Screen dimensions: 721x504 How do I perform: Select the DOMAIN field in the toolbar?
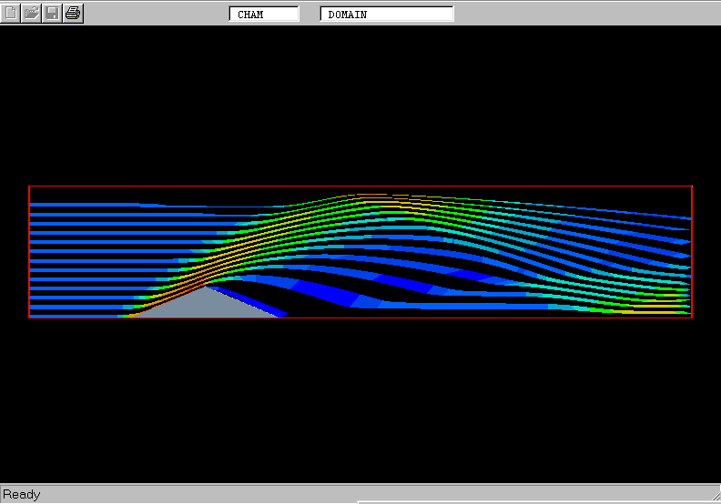tap(386, 14)
